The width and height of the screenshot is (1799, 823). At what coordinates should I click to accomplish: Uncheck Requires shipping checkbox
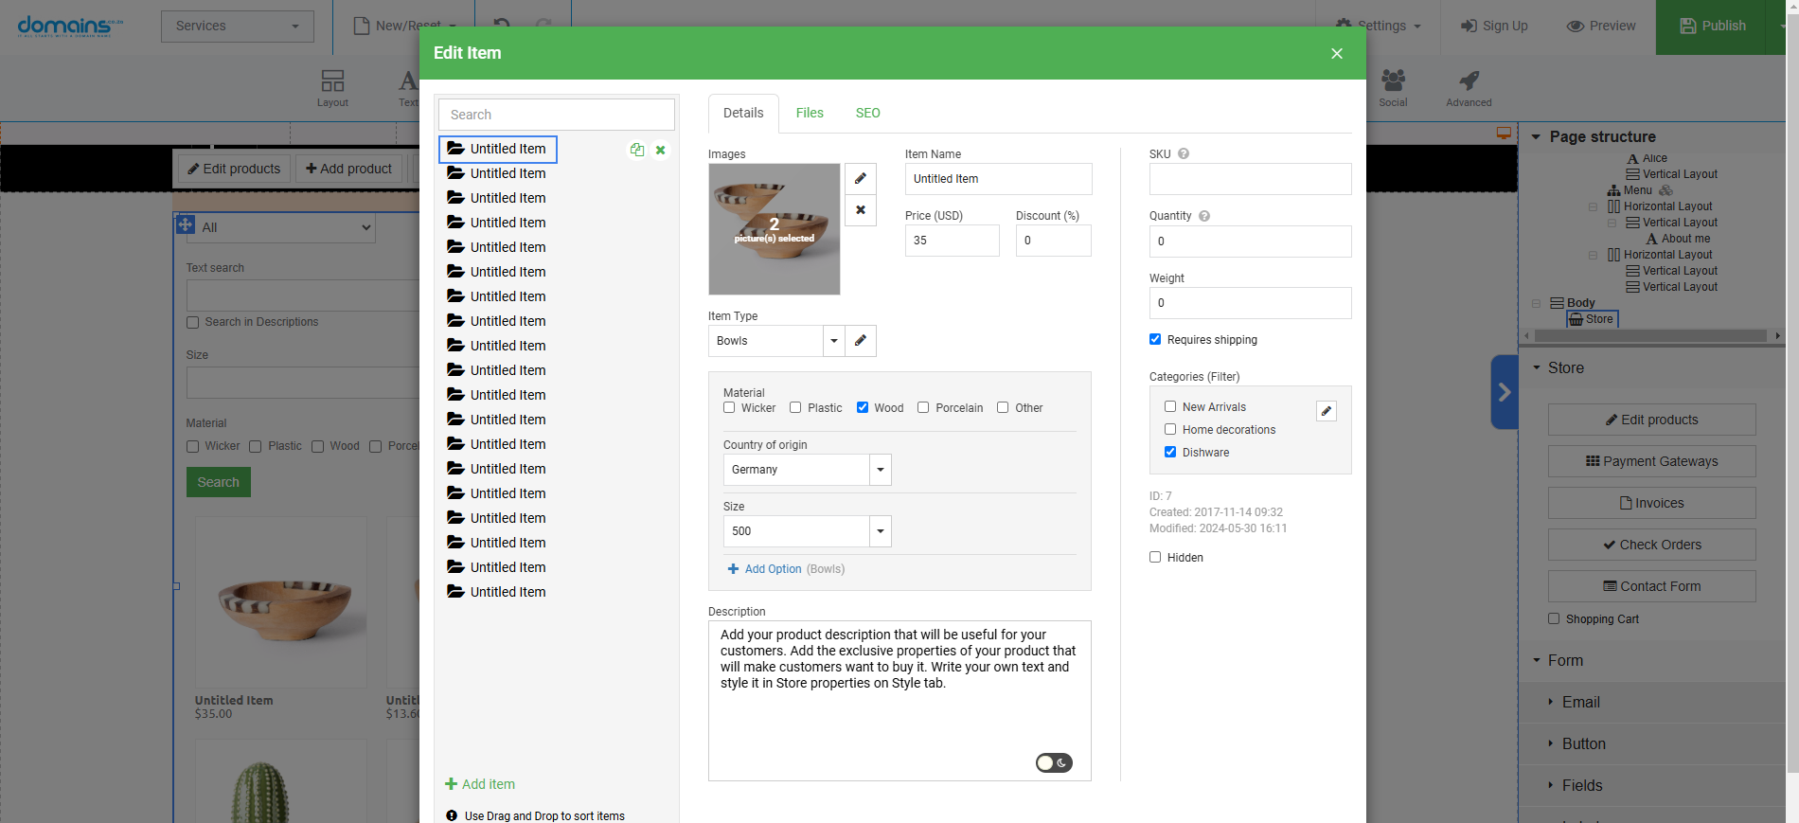tap(1155, 340)
